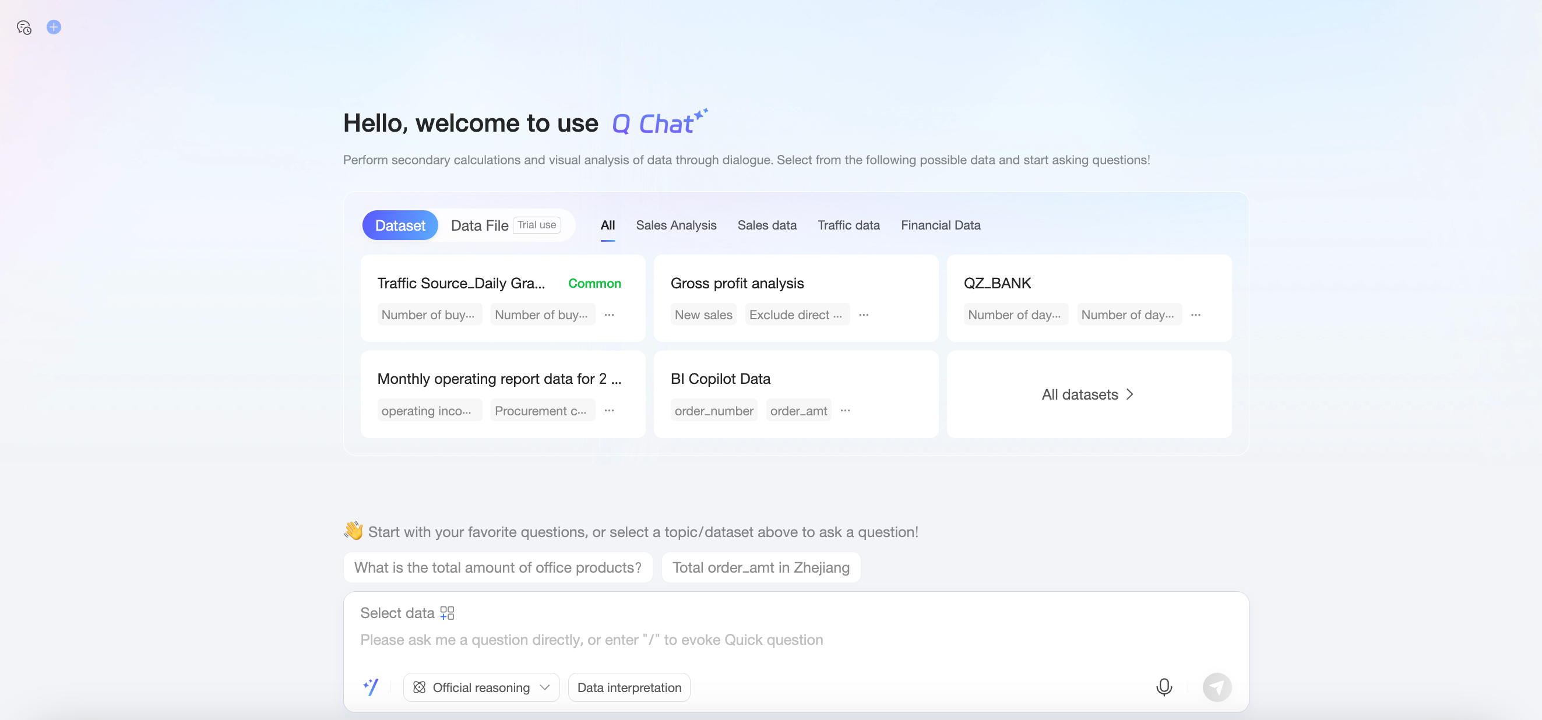This screenshot has width=1542, height=720.
Task: Open All datasets via the chevron
Action: (1129, 394)
